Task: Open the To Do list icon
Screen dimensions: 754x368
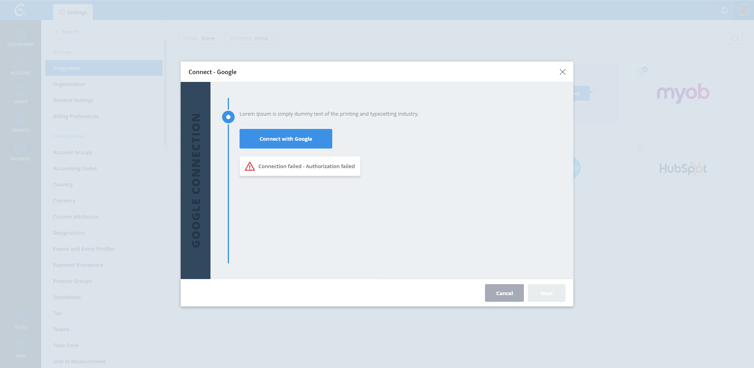Action: pyautogui.click(x=20, y=317)
